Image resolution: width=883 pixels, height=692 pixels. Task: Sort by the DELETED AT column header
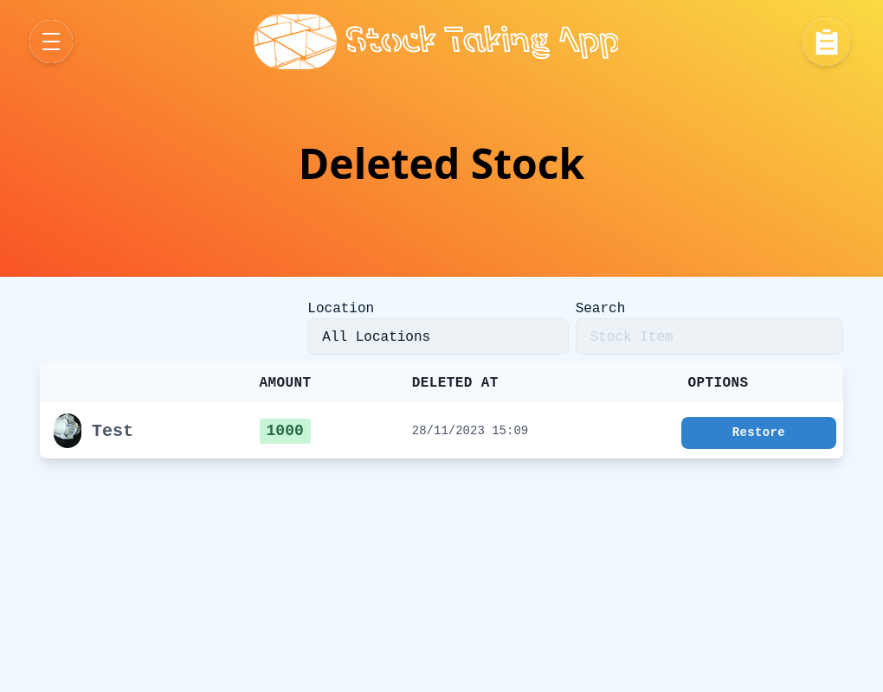[454, 382]
